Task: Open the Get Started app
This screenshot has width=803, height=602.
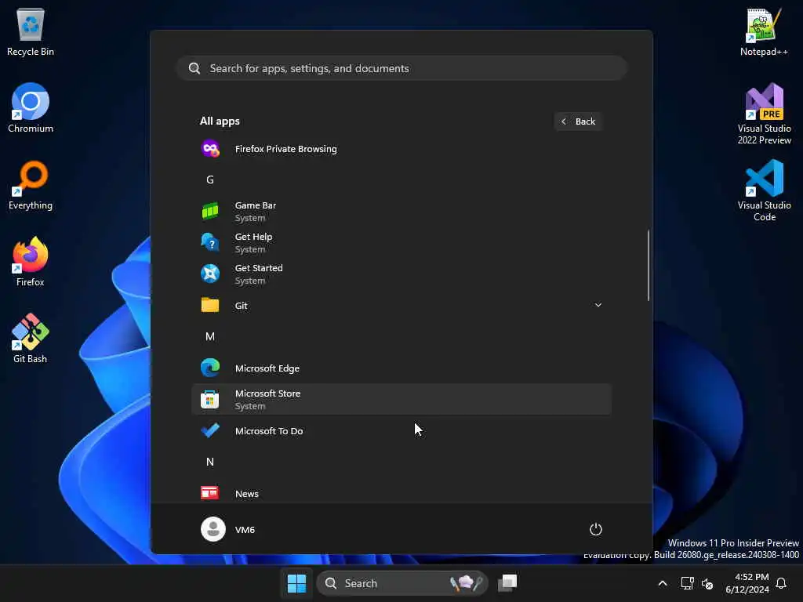Action: pyautogui.click(x=401, y=274)
